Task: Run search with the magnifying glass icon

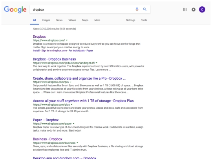Action: 144,9
